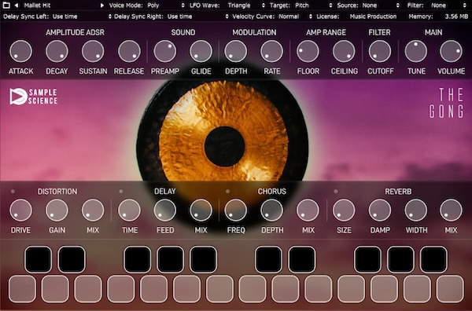Image resolution: width=472 pixels, height=311 pixels.
Task: Click the Reverb Size knob
Action: coord(344,210)
